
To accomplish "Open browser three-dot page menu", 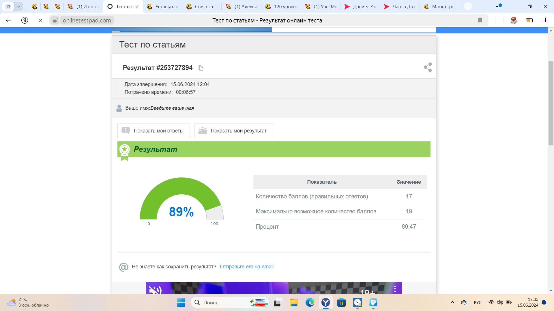I will [x=496, y=20].
